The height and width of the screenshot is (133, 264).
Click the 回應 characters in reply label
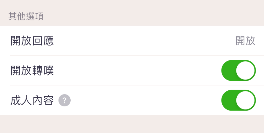click(43, 41)
